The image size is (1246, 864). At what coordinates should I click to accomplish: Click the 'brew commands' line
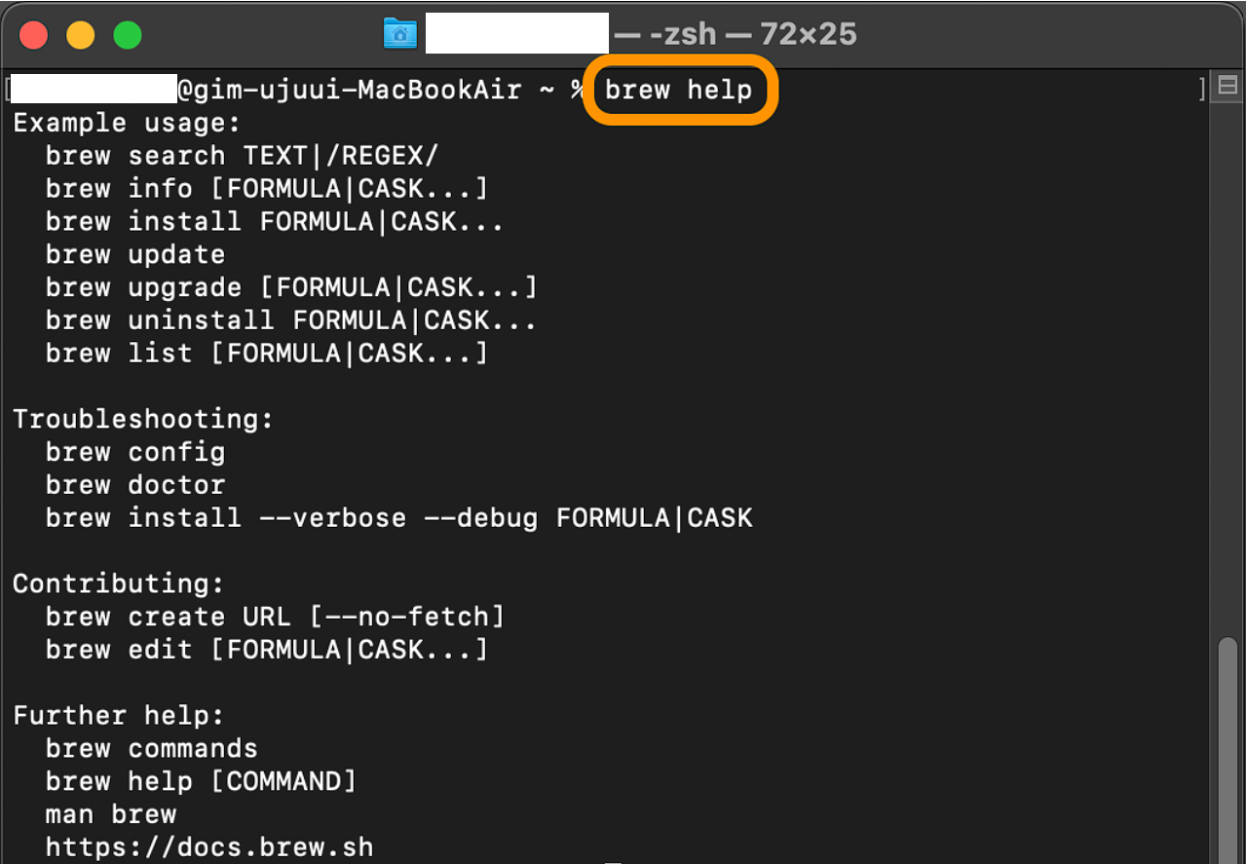coord(152,748)
